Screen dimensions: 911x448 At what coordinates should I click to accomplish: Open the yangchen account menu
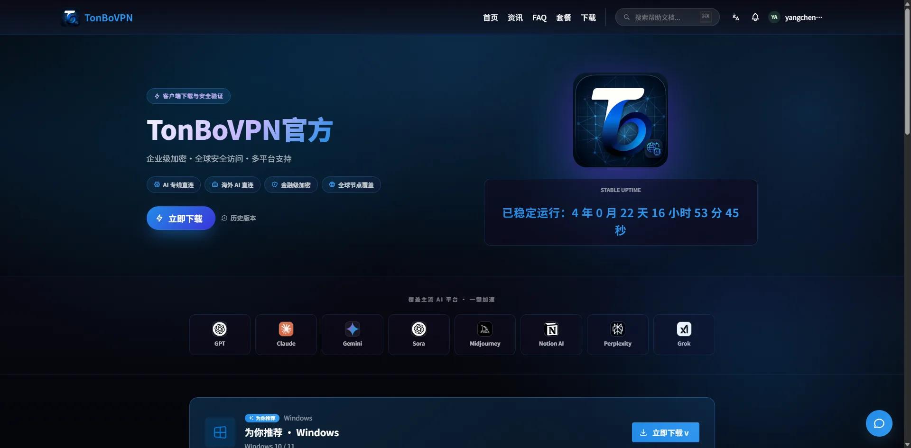point(803,18)
